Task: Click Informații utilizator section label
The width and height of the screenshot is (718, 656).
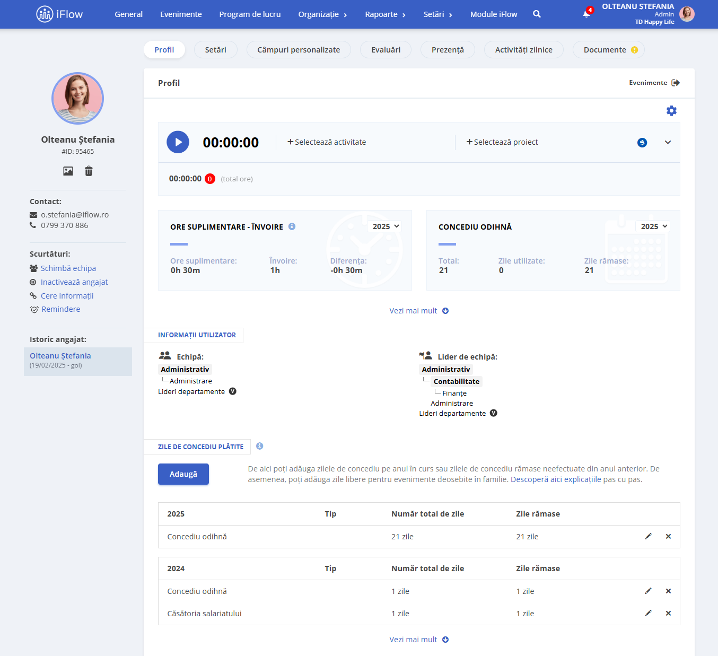Action: tap(197, 335)
